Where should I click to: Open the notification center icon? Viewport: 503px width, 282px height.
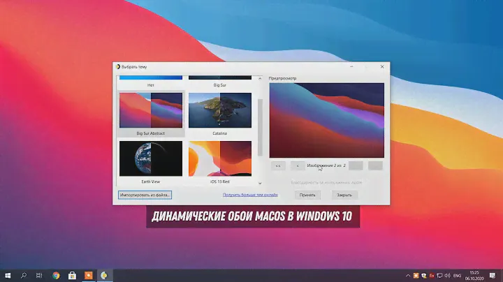493,275
